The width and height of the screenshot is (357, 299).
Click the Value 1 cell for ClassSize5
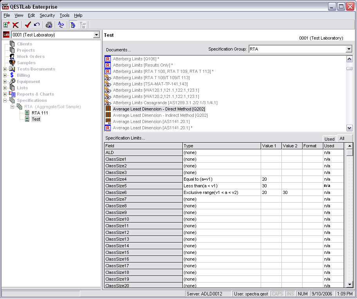[x=271, y=186]
